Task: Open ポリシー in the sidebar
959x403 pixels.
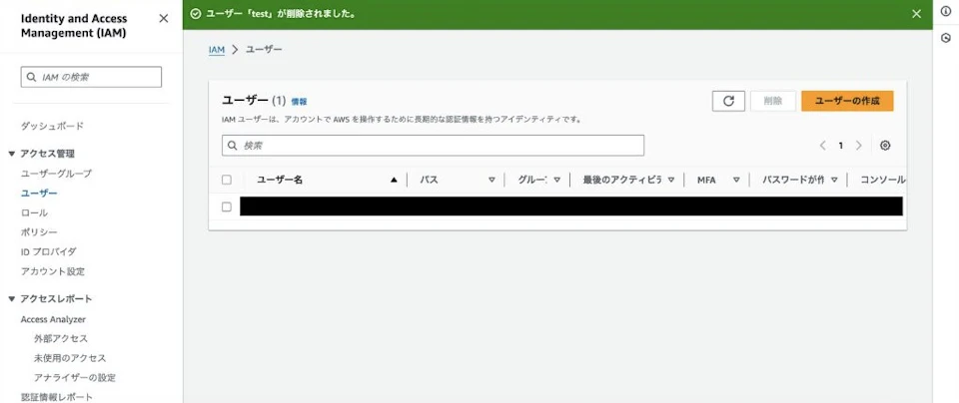Action: click(39, 232)
